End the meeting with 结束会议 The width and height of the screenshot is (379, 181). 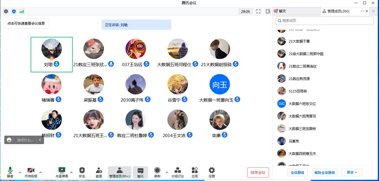[x=258, y=172]
